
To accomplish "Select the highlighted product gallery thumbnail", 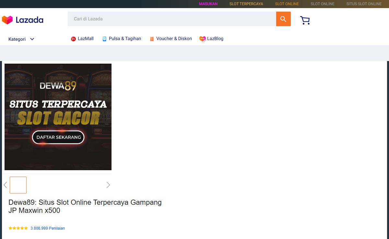I will [18, 185].
